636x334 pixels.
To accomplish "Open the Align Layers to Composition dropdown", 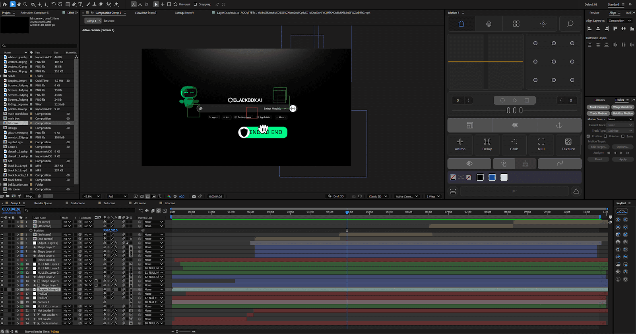I will pos(619,21).
